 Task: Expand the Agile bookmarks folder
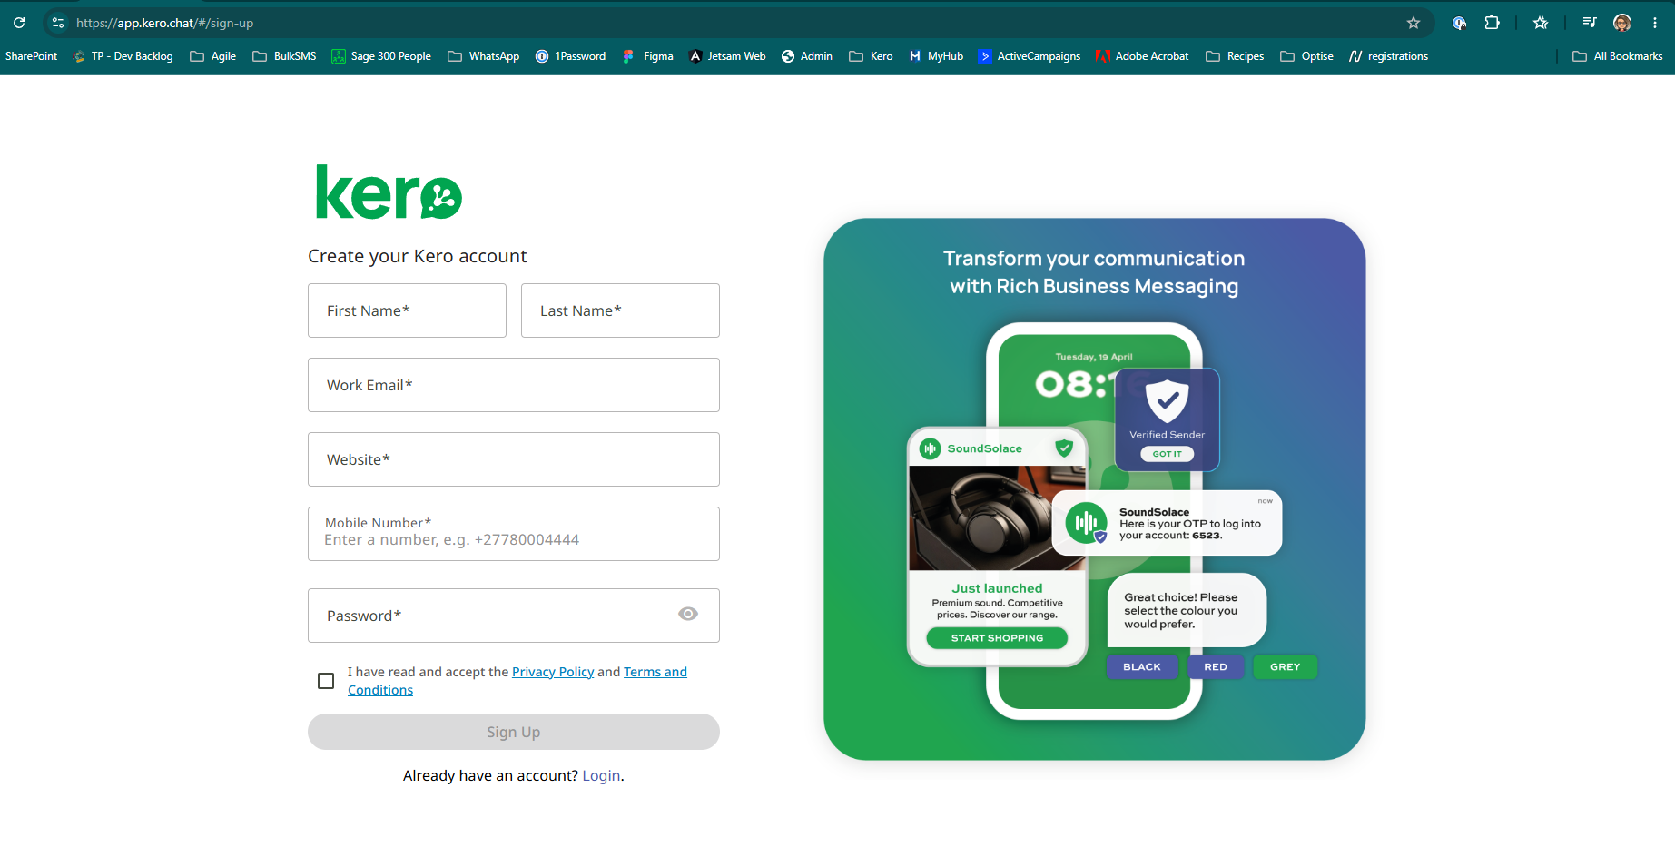tap(212, 56)
